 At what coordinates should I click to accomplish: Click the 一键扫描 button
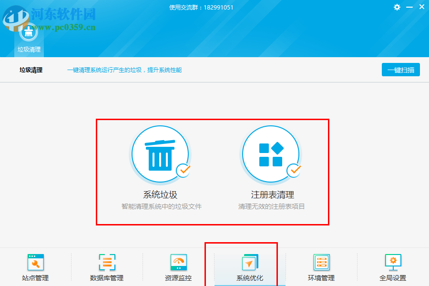click(x=400, y=70)
